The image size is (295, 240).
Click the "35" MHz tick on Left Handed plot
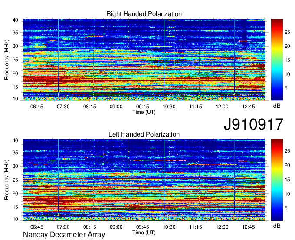point(15,153)
